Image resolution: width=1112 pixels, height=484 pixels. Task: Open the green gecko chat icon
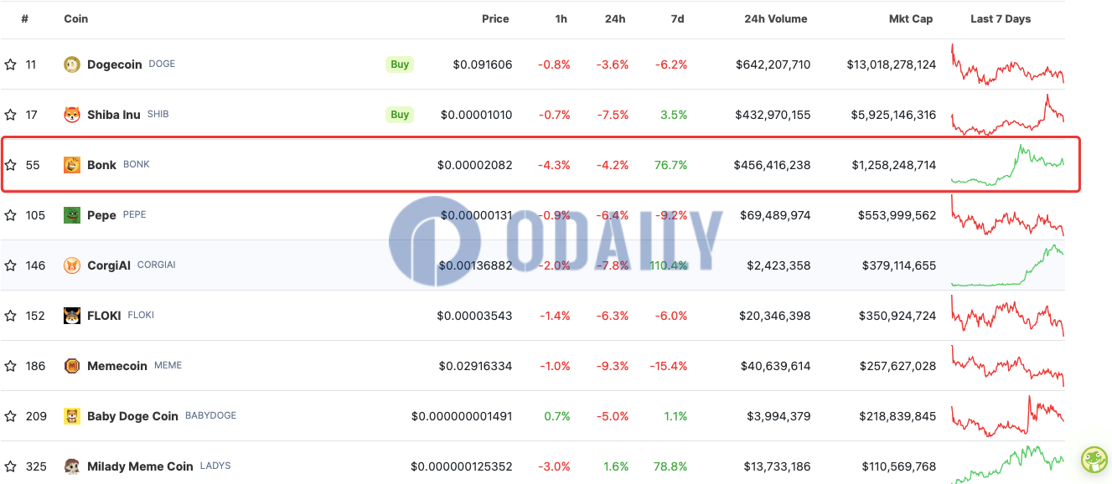(1094, 460)
